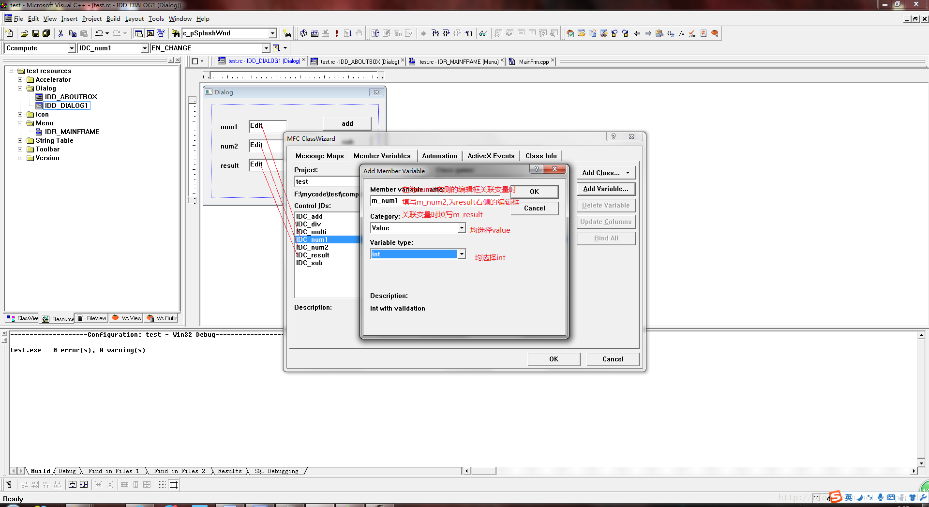Screen dimensions: 929x507
Task: Click the Sogou input method tray icon
Action: coord(836,497)
